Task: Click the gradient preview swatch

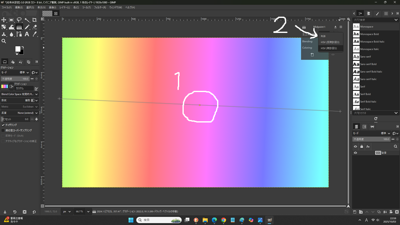Action: tap(5, 87)
